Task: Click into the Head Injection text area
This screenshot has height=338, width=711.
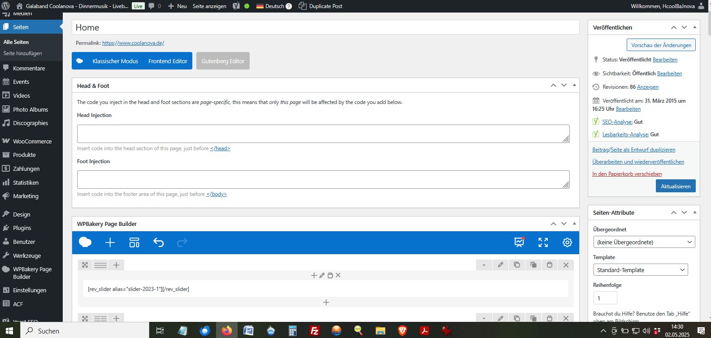Action: tap(323, 134)
